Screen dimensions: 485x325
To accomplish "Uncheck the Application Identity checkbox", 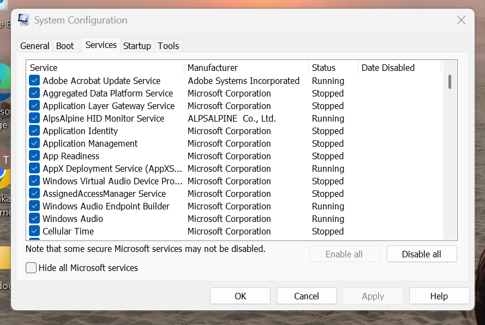I will (x=34, y=130).
